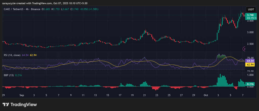Click the purple lightning event icon
This screenshot has width=259, height=111.
244,49
